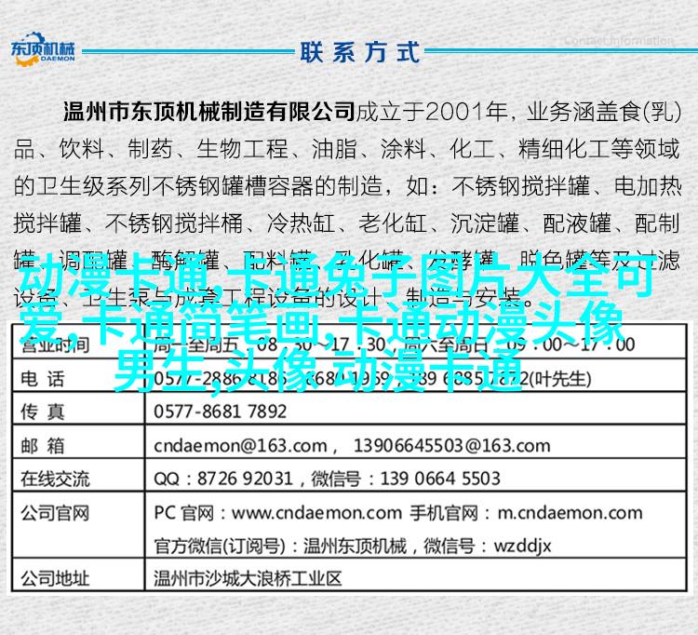Image resolution: width=698 pixels, height=635 pixels.
Task: Open the www.cndaemon.com website link
Action: coord(317,513)
